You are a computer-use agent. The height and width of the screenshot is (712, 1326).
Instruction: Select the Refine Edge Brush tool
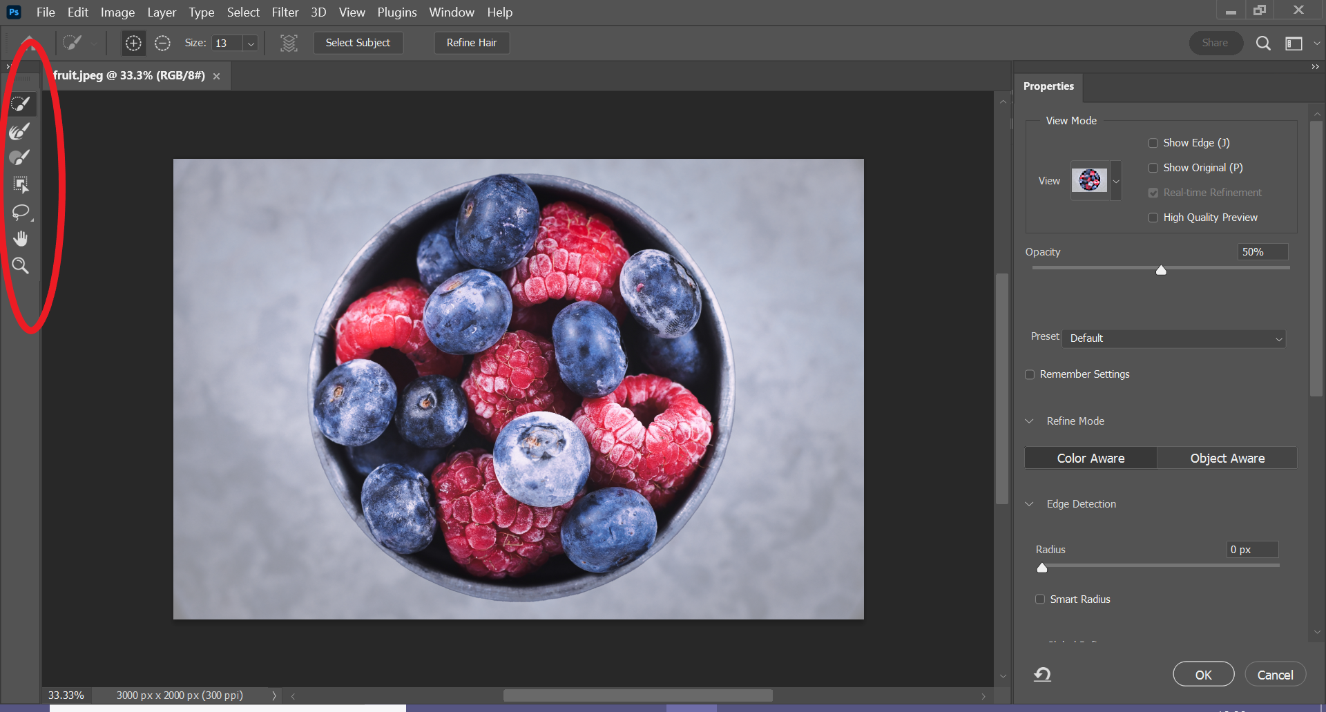21,131
